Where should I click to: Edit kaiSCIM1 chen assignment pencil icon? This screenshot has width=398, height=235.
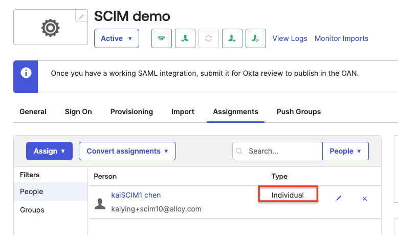click(x=338, y=199)
